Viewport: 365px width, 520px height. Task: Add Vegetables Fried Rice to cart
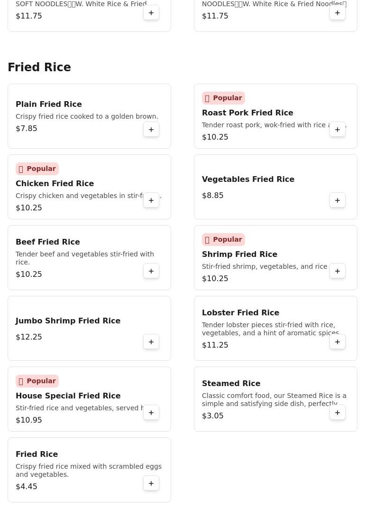click(x=338, y=200)
